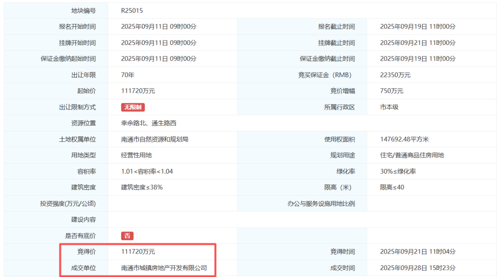Click the 无限制 red badge

[133, 107]
